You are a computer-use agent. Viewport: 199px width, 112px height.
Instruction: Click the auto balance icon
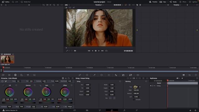pos(2,81)
